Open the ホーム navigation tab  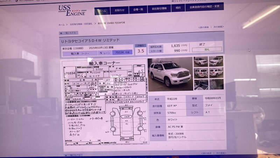coord(102,11)
